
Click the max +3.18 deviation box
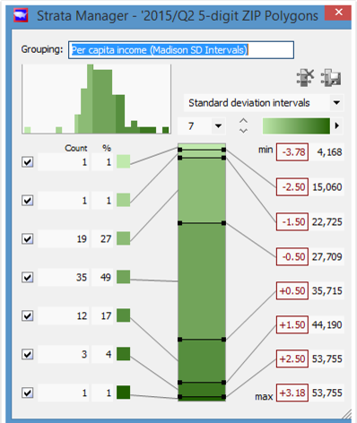pyautogui.click(x=292, y=393)
